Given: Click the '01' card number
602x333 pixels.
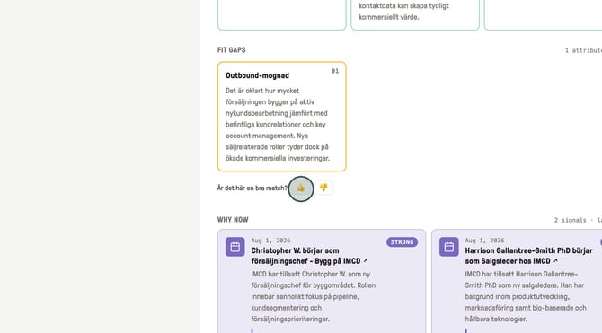Looking at the screenshot, I should coord(335,71).
